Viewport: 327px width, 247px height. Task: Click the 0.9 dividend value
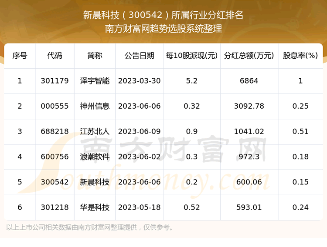point(192,131)
